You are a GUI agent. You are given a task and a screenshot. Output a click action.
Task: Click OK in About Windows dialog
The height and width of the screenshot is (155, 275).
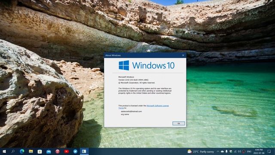tap(179, 124)
